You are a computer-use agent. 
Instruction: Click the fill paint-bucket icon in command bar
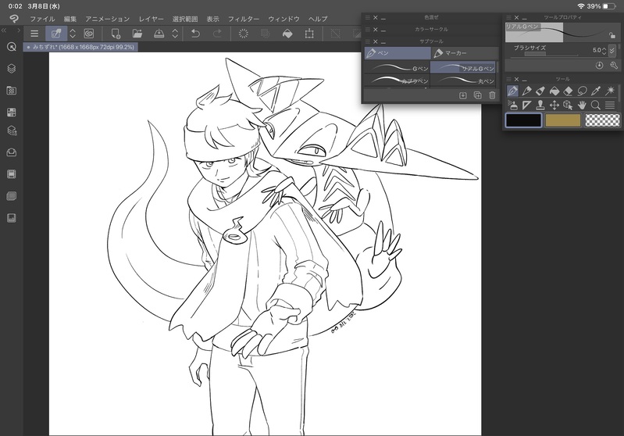pos(287,34)
